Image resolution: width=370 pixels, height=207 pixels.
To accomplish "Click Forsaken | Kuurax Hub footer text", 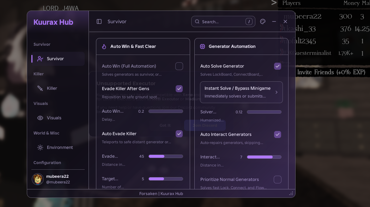I will tap(161, 194).
